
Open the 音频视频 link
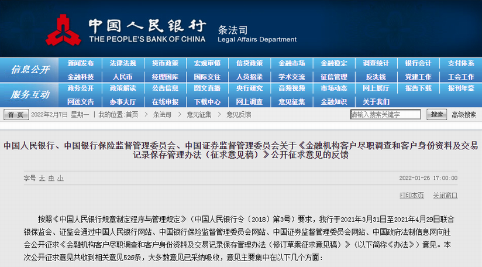click(292, 88)
